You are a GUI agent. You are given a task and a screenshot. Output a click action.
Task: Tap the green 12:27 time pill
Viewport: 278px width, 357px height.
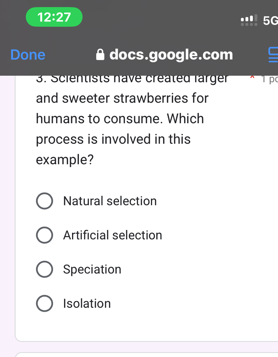[x=54, y=17]
